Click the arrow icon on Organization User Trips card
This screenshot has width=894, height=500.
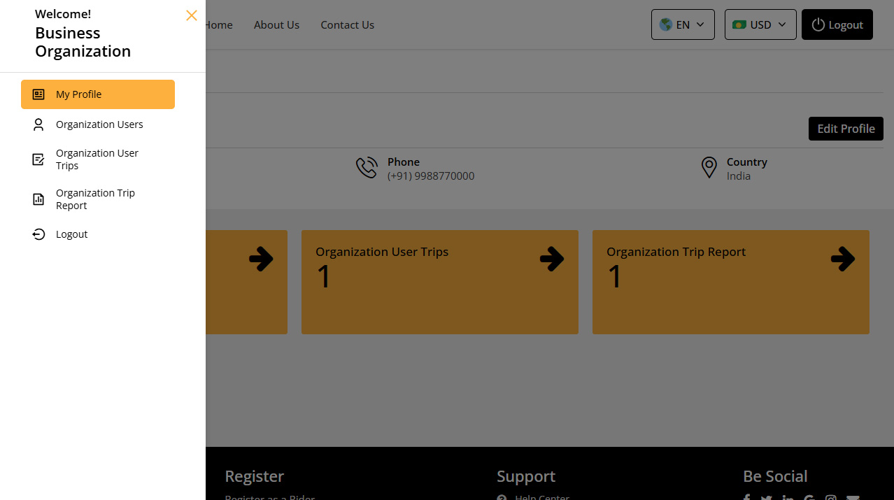pos(552,259)
